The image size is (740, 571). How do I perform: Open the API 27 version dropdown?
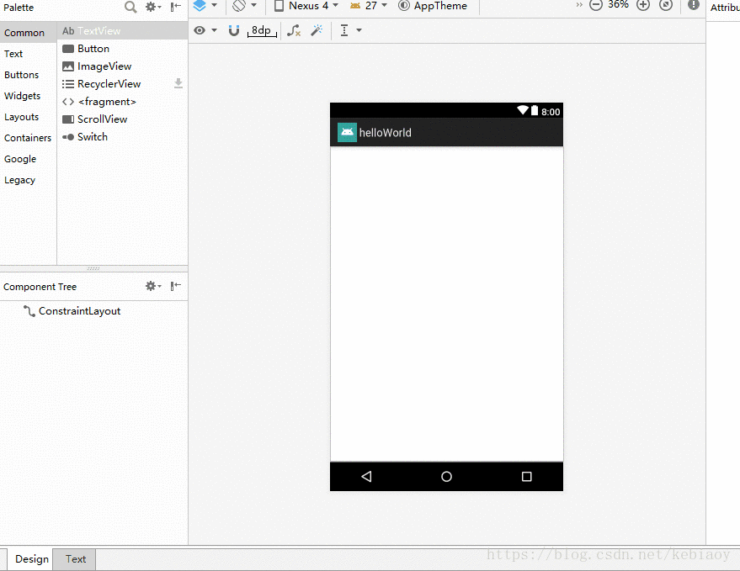click(369, 6)
